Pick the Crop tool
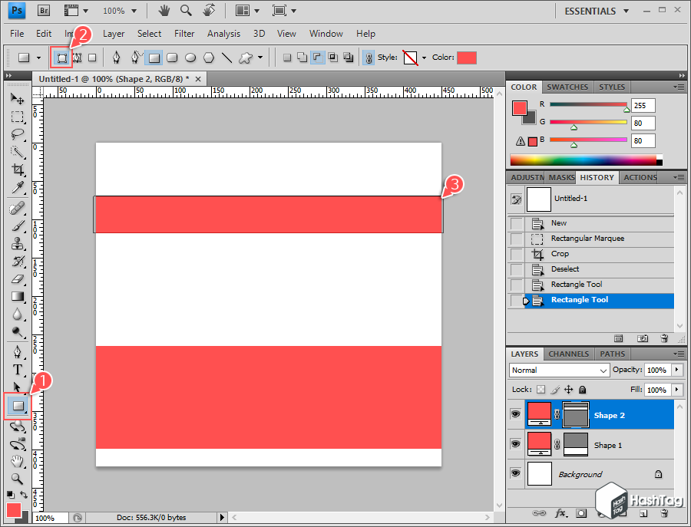This screenshot has height=527, width=691. tap(17, 167)
